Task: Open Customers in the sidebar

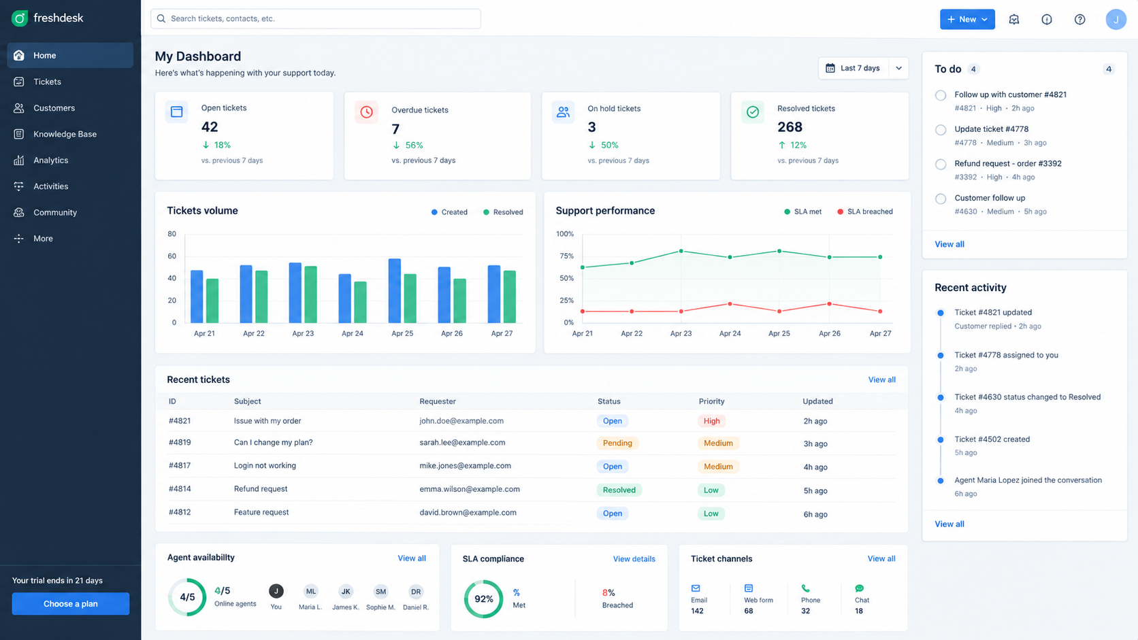Action: [70, 108]
